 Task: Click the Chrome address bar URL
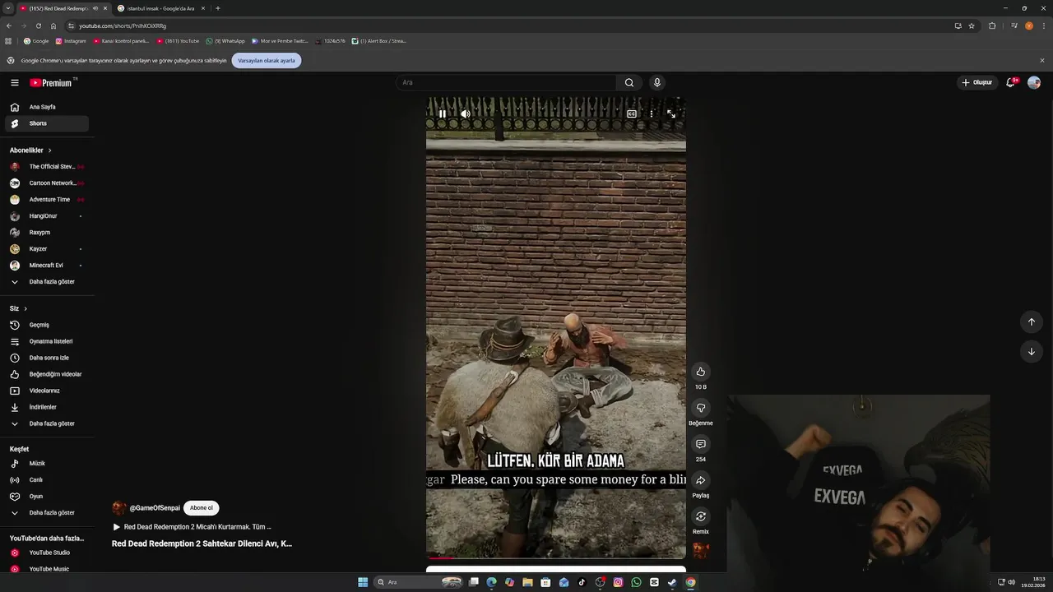point(123,25)
